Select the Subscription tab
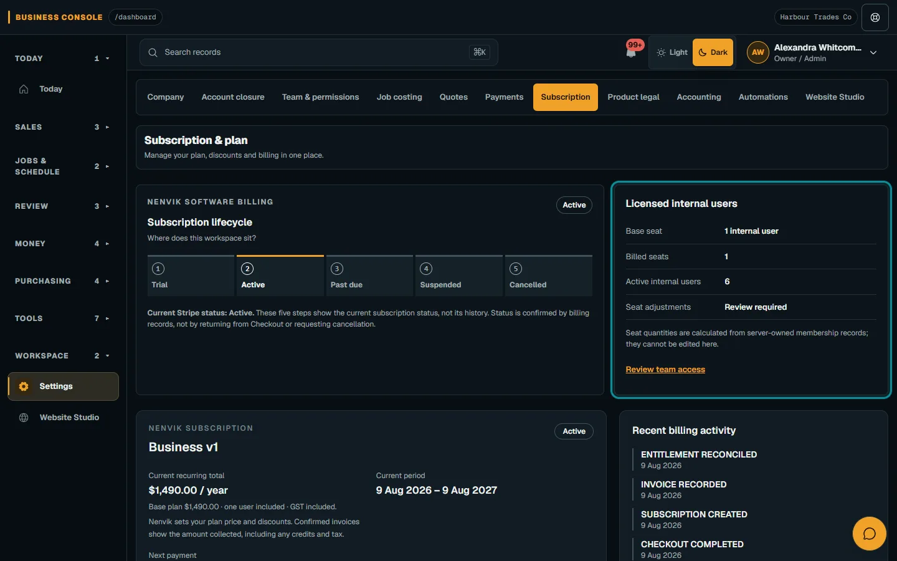Viewport: 897px width, 561px height. click(x=566, y=97)
